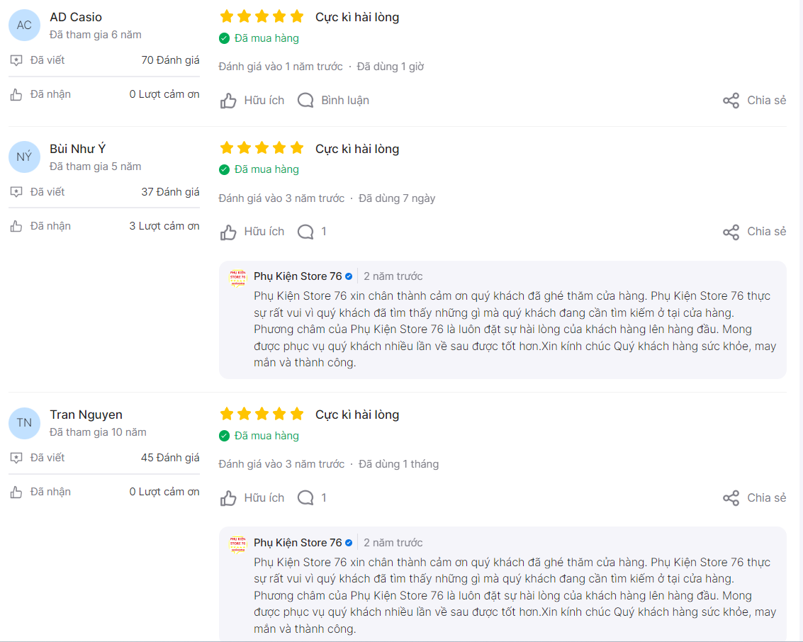Viewport: 803px width, 642px height.
Task: Click the Bình luận label on AD Casio's review
Action: click(345, 101)
